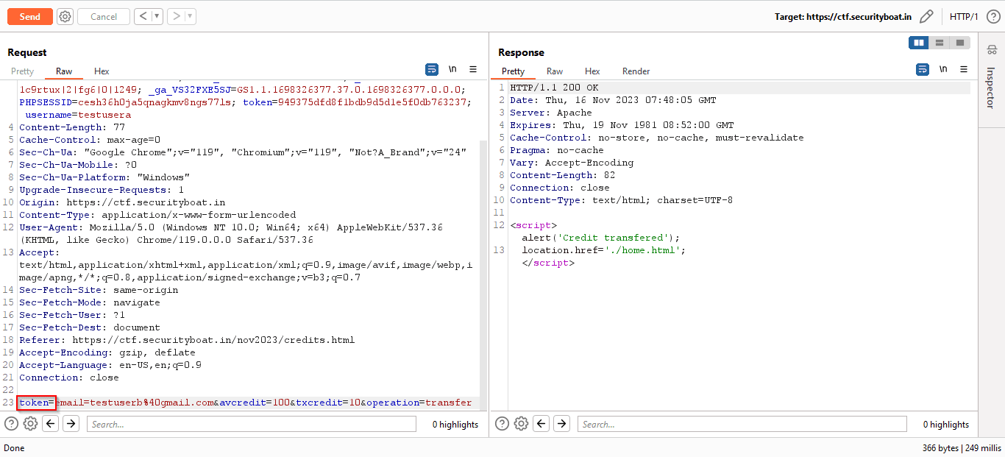1005x457 pixels.
Task: Click the Referer header line in Request
Action: click(x=187, y=340)
